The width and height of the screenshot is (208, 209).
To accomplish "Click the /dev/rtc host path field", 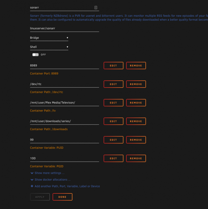I will (x=64, y=84).
